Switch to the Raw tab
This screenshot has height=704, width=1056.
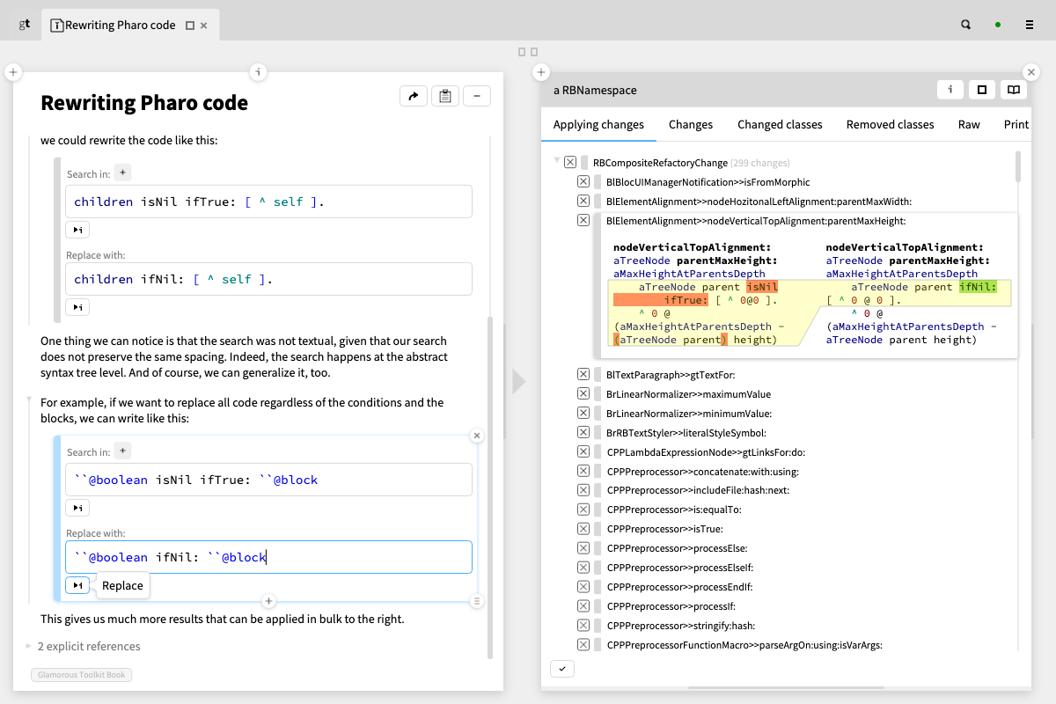pos(969,124)
